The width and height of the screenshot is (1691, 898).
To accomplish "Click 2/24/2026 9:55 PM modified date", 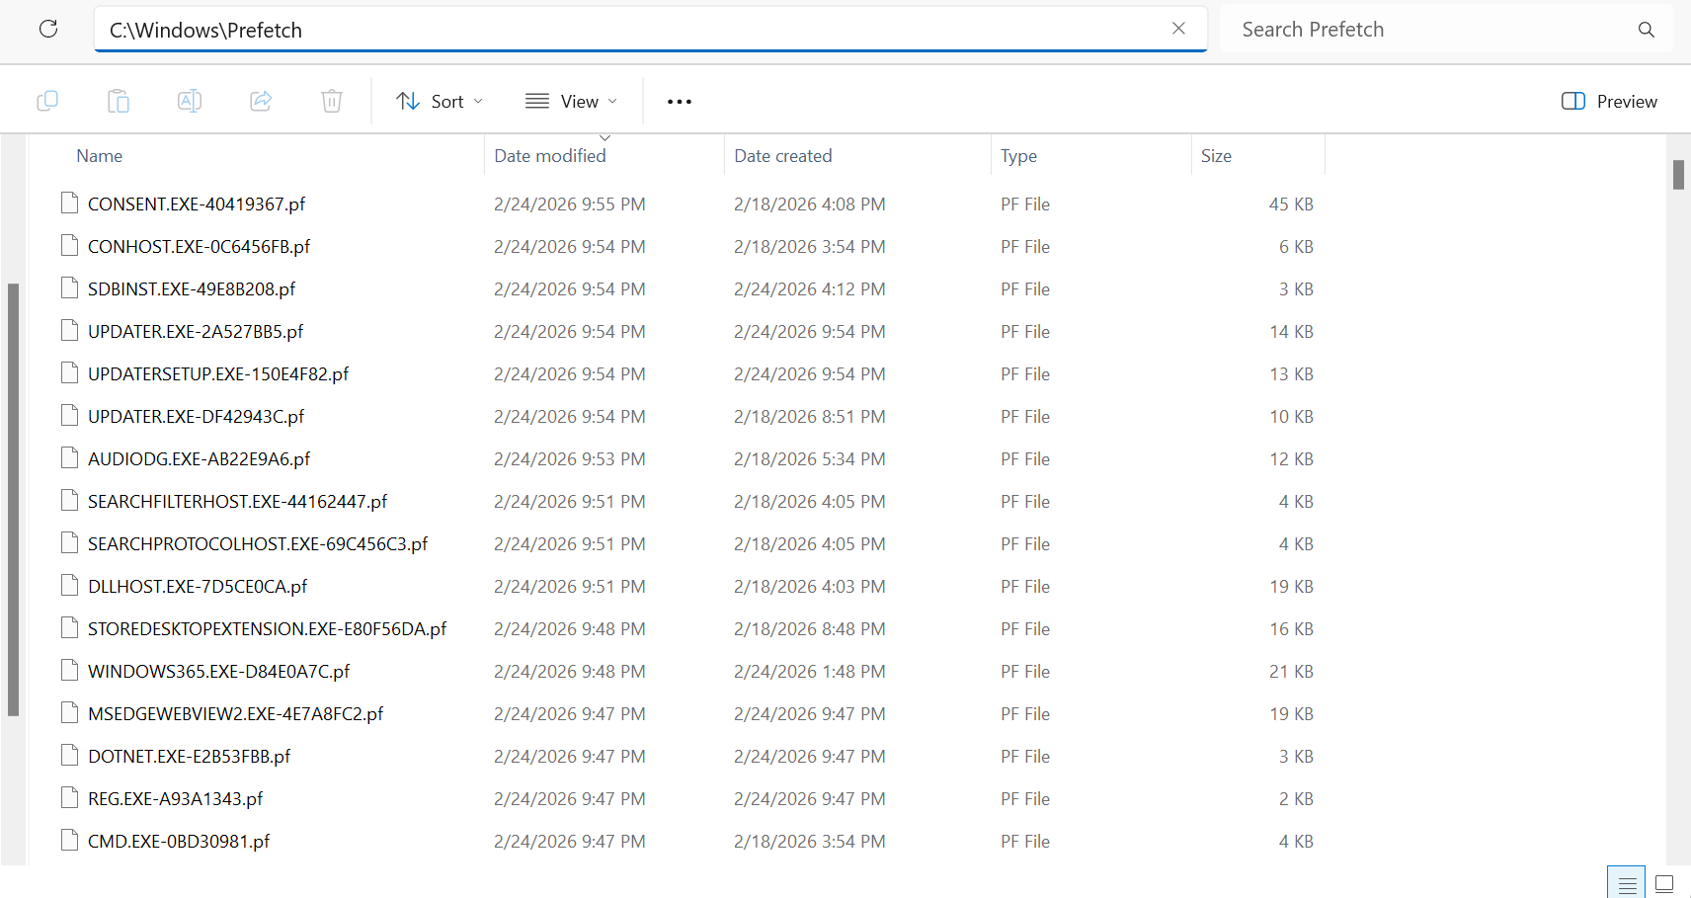I will [x=570, y=204].
